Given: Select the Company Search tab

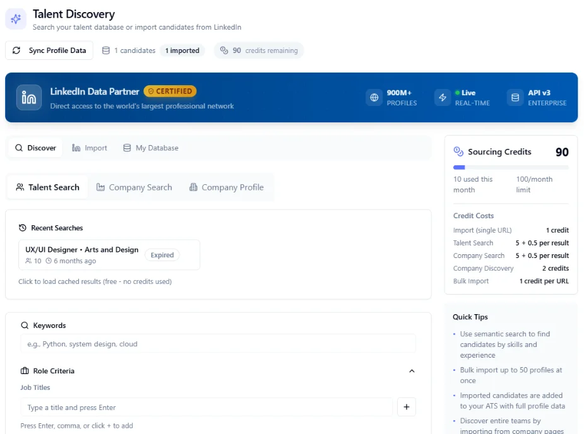Looking at the screenshot, I should pos(134,187).
